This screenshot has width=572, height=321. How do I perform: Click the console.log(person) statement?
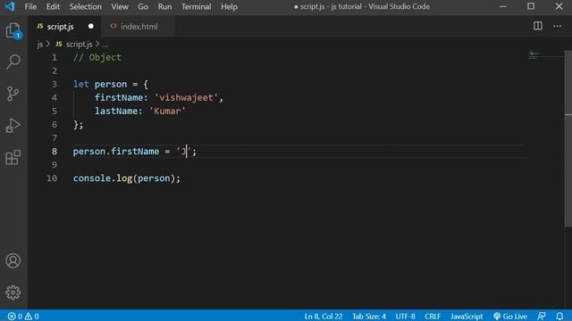pyautogui.click(x=127, y=178)
